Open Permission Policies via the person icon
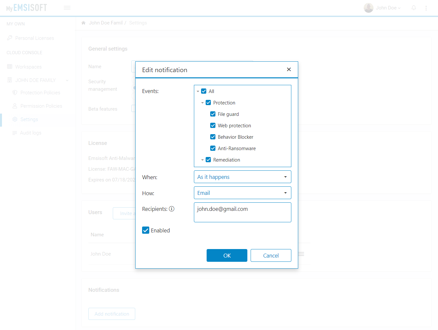The image size is (438, 330). [x=15, y=106]
